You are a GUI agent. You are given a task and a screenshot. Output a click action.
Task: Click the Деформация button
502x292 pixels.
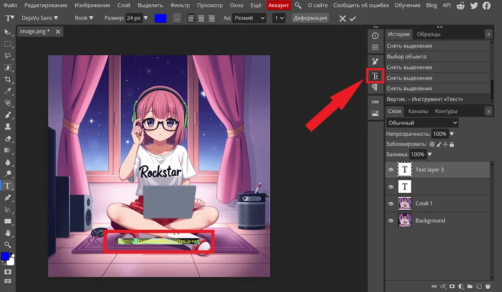pyautogui.click(x=310, y=18)
